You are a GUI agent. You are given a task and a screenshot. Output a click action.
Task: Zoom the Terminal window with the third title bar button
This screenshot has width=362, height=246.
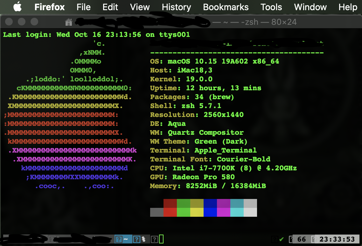pyautogui.click(x=34, y=22)
